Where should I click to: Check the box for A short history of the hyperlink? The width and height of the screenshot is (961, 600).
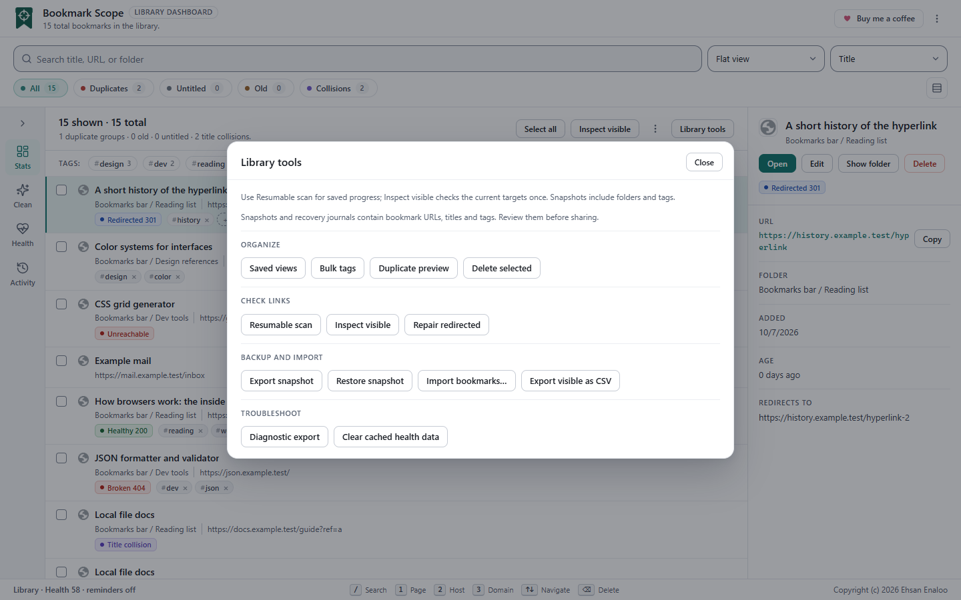click(61, 190)
